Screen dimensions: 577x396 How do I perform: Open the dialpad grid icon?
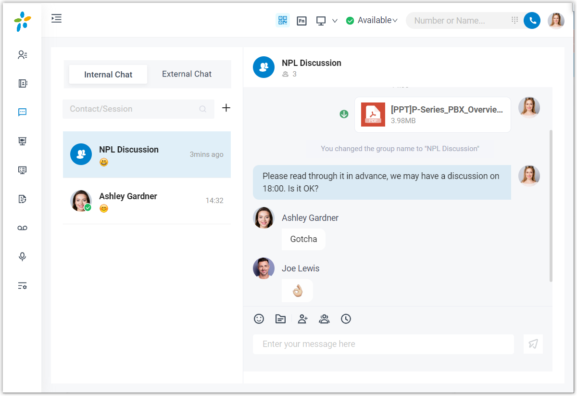coord(514,20)
